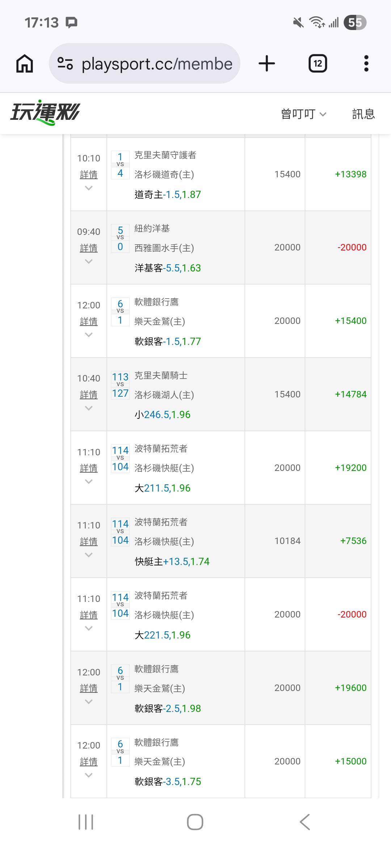Open the tab switcher showing 12 tabs
391x847 pixels.
[x=318, y=64]
